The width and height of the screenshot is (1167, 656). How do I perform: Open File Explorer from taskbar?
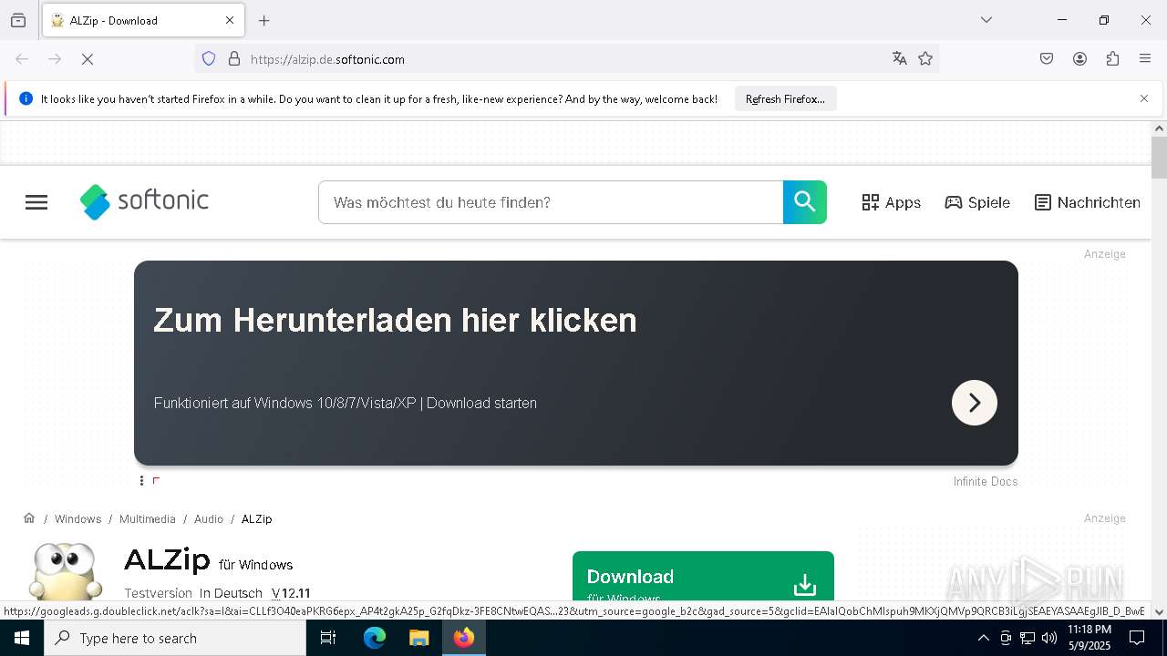coord(418,638)
